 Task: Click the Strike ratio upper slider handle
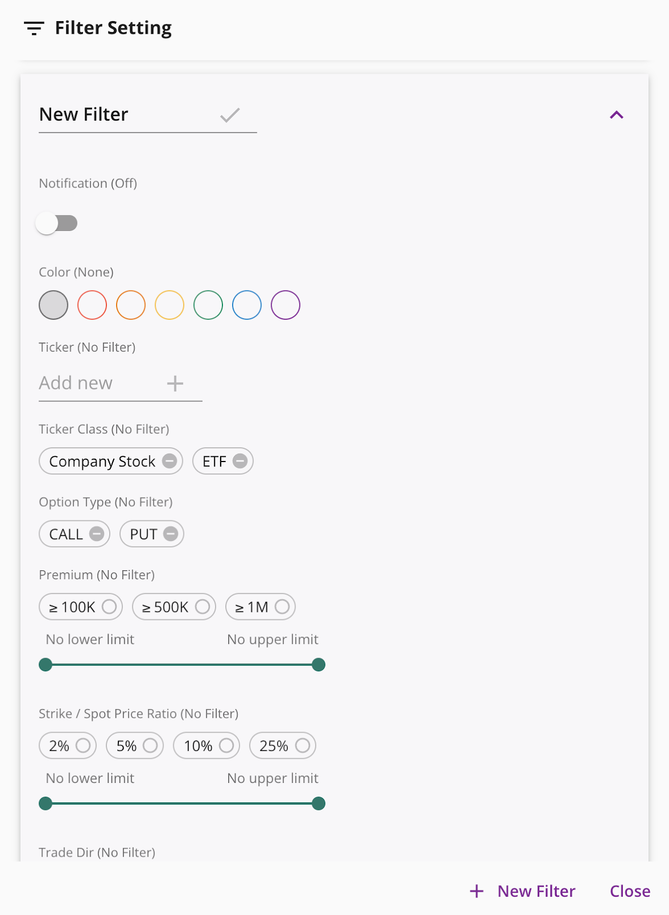tap(318, 803)
